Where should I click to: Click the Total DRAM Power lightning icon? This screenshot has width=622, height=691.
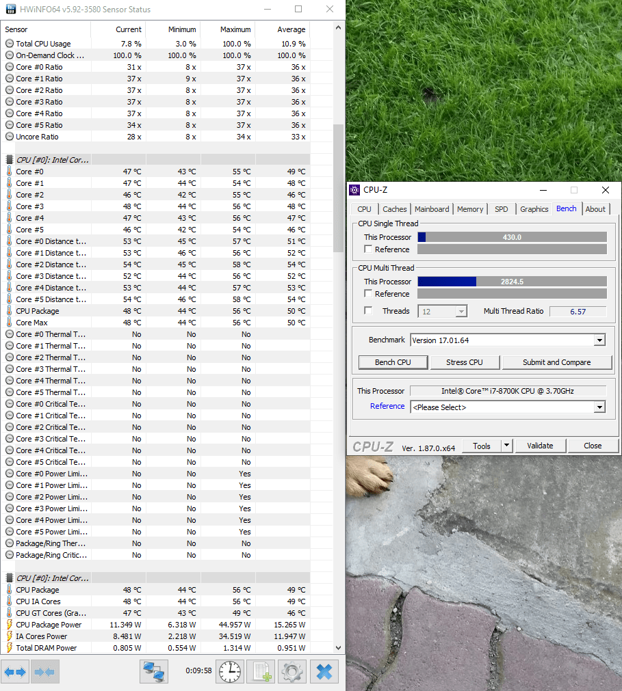point(10,647)
